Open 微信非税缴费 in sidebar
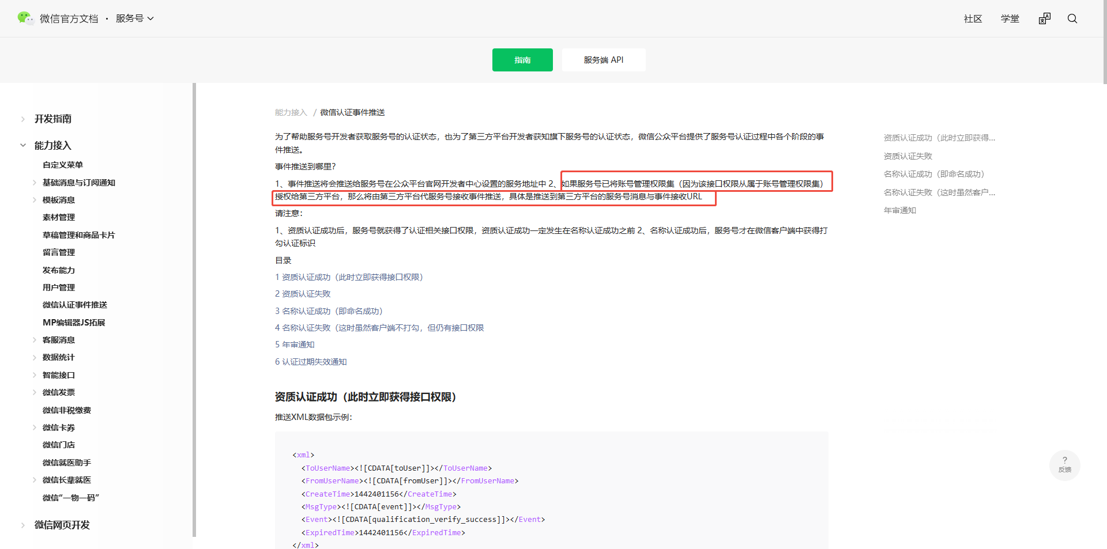1107x549 pixels. 67,410
